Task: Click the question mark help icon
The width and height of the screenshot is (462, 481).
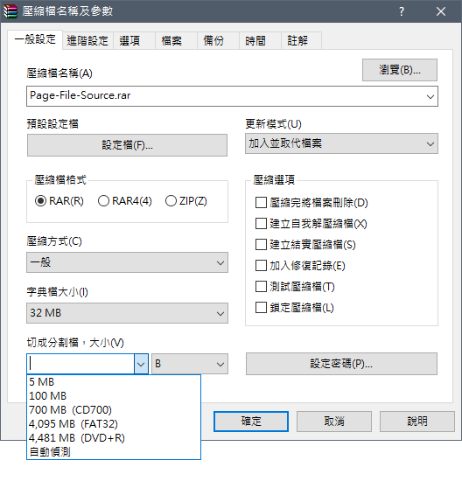Action: point(402,11)
